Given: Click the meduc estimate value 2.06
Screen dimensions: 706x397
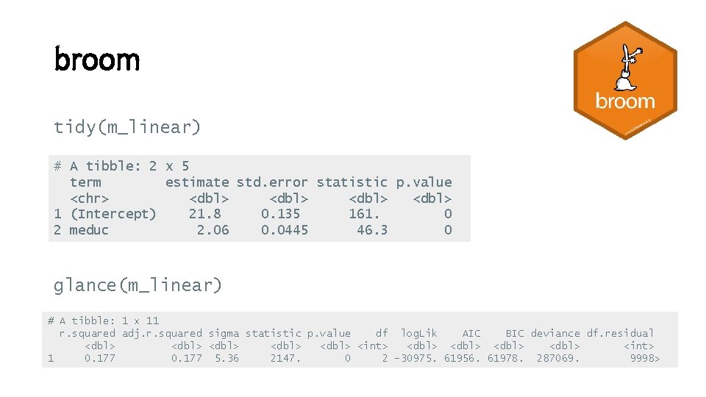Looking at the screenshot, I should click(213, 230).
